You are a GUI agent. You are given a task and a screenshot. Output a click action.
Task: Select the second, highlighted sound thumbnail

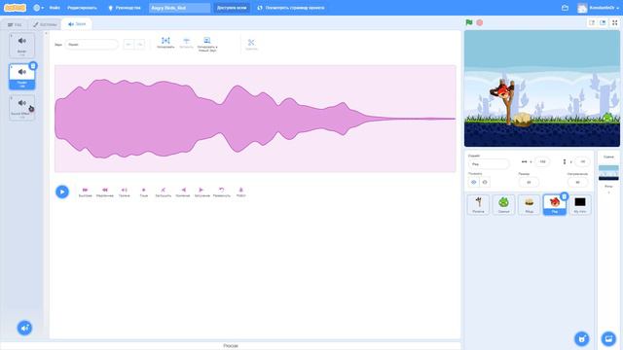(21, 76)
